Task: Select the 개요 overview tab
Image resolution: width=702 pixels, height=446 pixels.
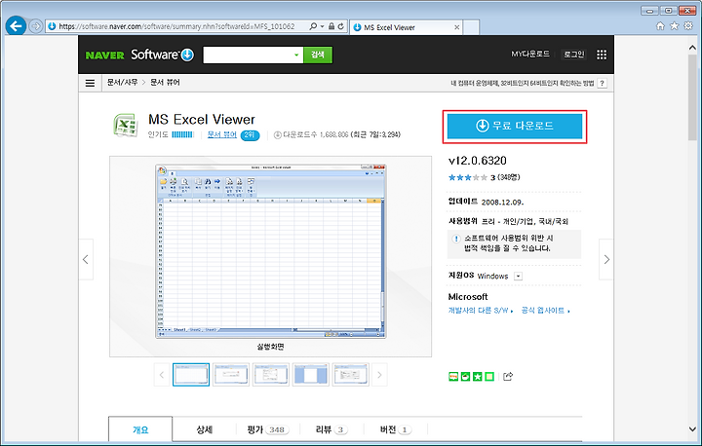Action: coord(140,429)
